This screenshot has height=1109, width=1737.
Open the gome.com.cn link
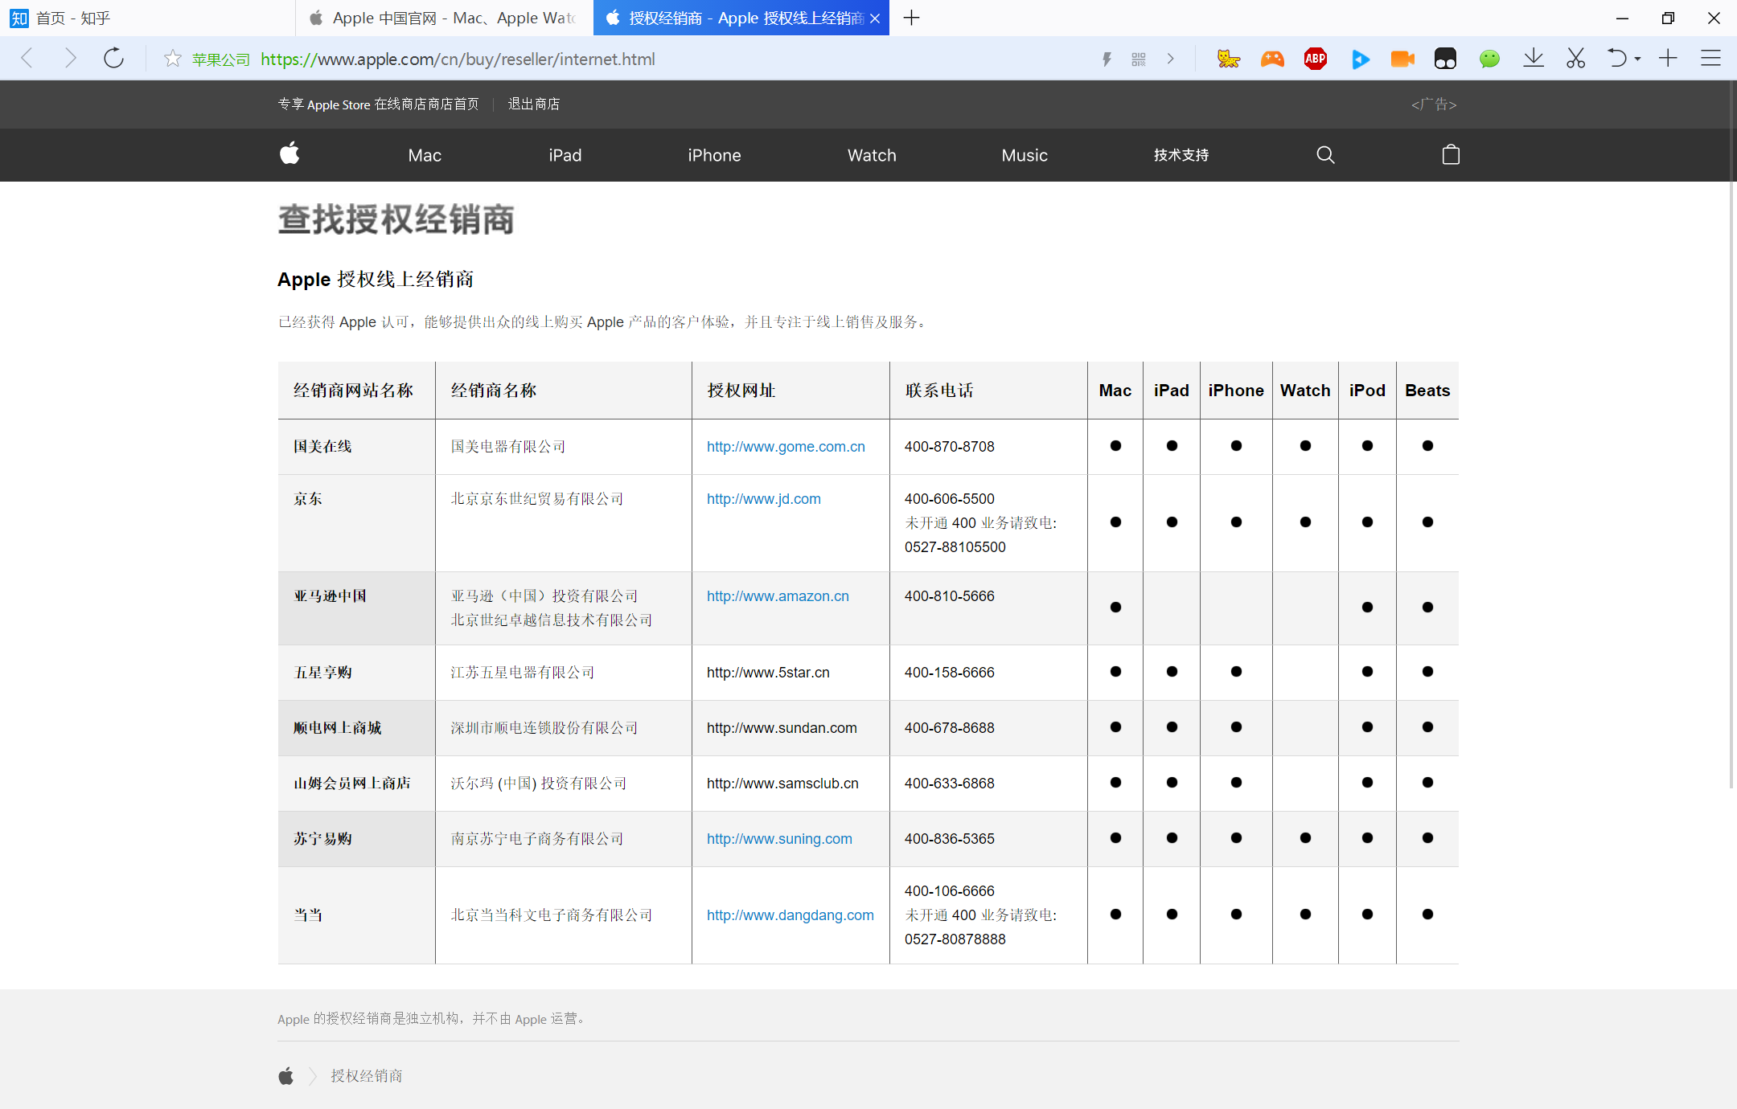pos(786,447)
